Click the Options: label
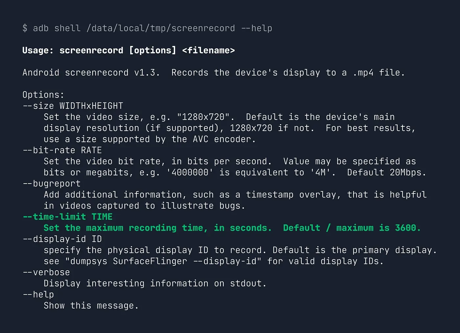460x333 pixels. click(43, 95)
